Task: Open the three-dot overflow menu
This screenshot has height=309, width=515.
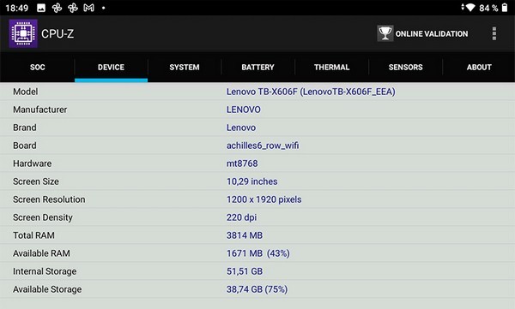Action: 494,33
